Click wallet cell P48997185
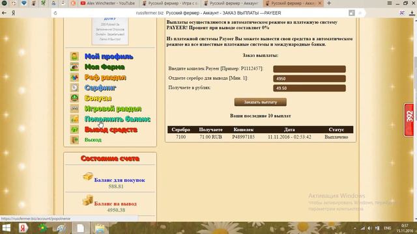The height and width of the screenshot is (234, 417). 243,137
